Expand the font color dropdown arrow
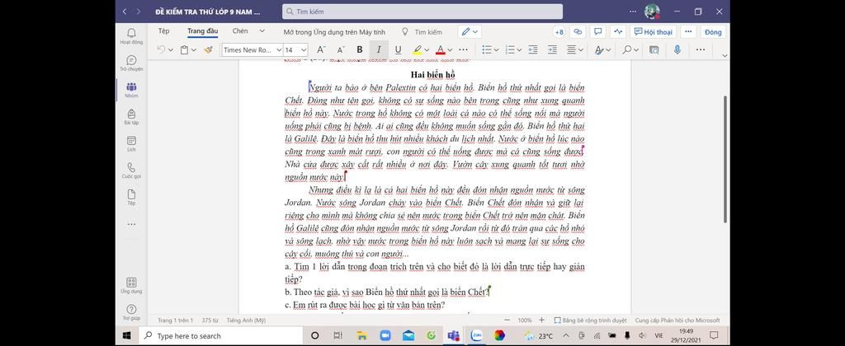The width and height of the screenshot is (845, 346). tap(450, 50)
